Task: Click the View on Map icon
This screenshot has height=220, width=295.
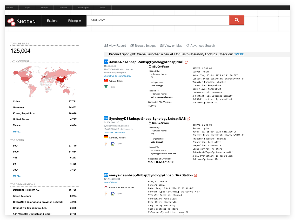Action: pos(162,46)
